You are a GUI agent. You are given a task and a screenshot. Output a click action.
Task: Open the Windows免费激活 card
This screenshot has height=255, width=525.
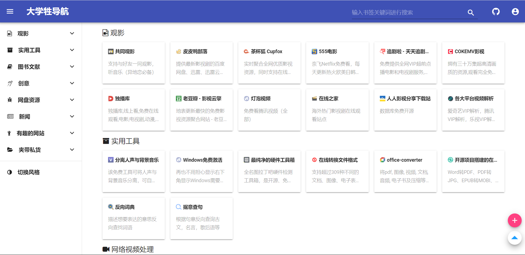click(x=201, y=171)
